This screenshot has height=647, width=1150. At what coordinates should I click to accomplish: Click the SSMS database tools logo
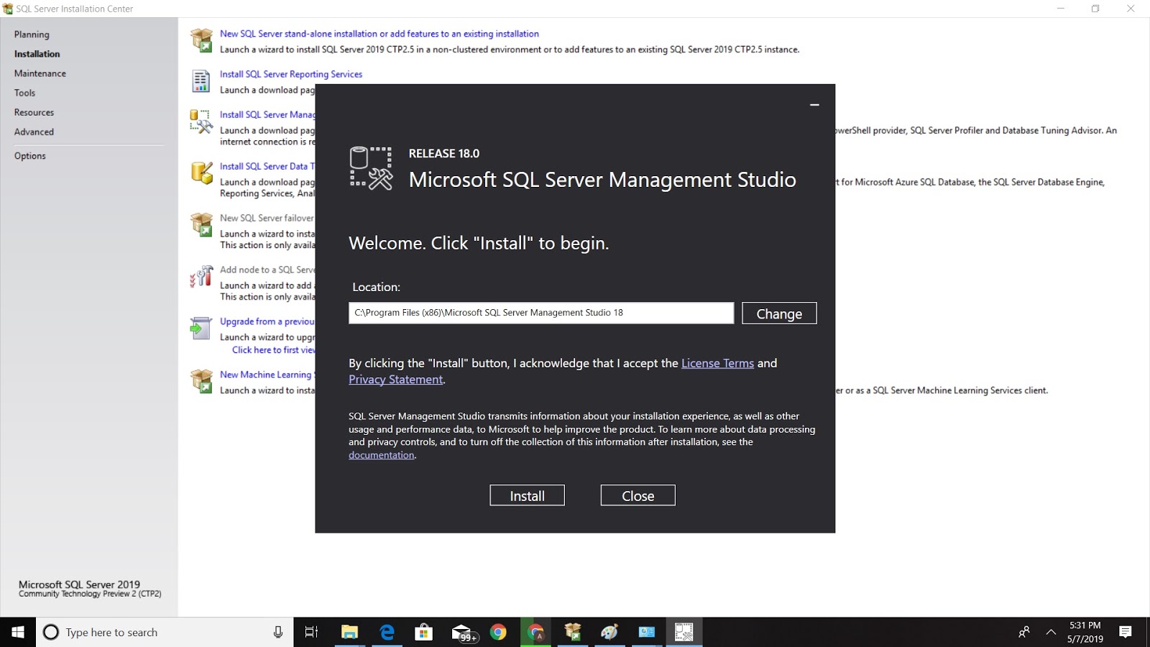tap(371, 168)
